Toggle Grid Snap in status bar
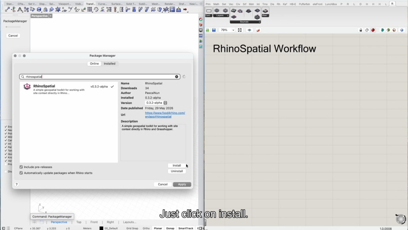The width and height of the screenshot is (408, 230). point(132,228)
